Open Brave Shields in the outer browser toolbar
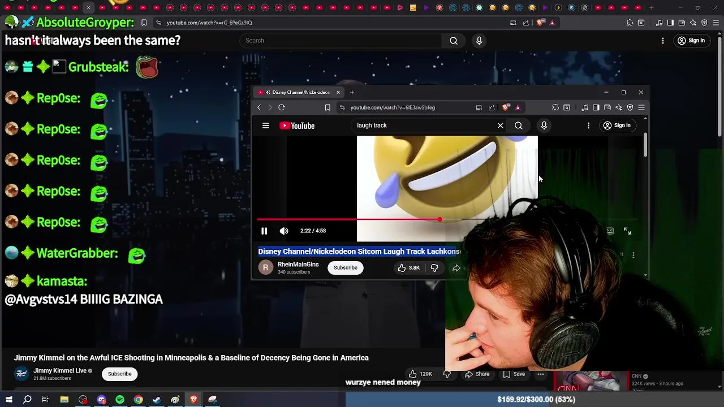This screenshot has height=407, width=724. 541,23
